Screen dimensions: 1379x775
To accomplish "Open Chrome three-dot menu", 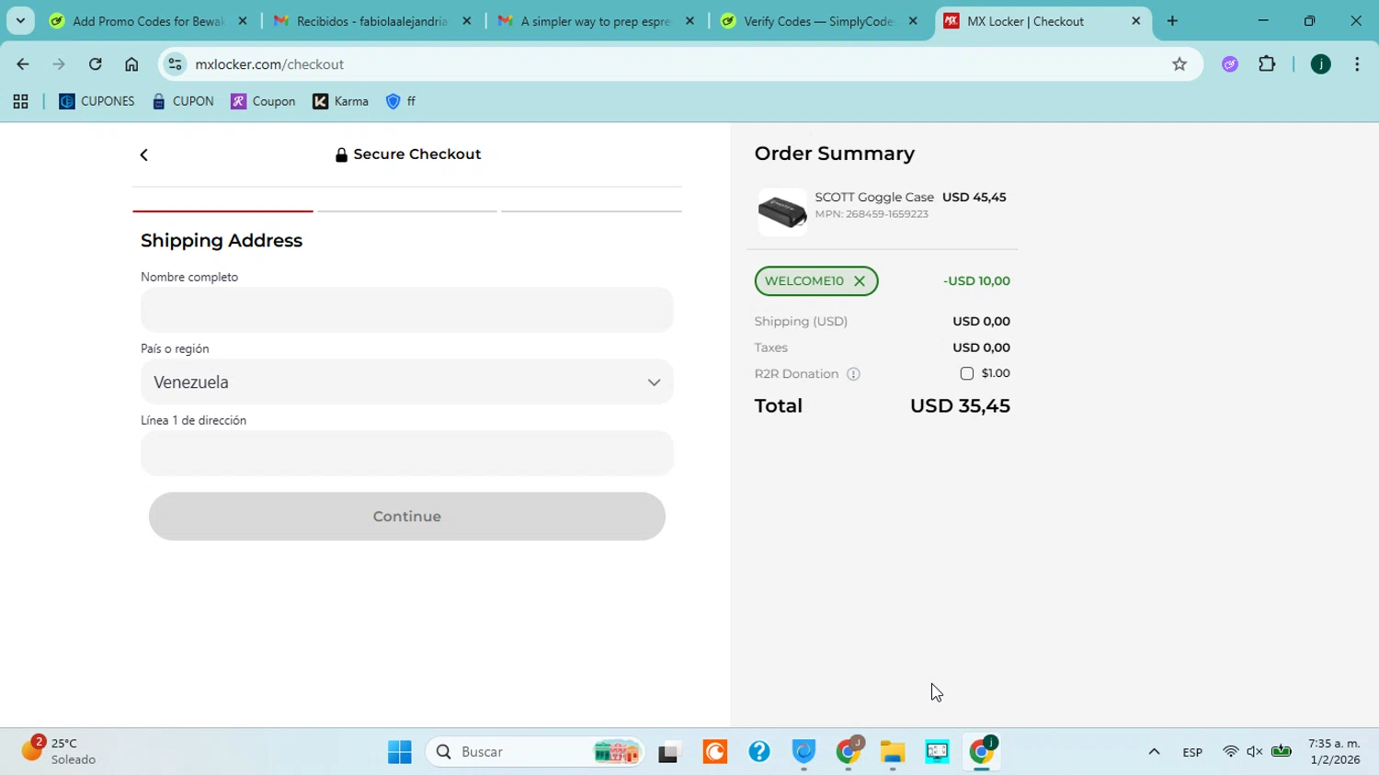I will click(1357, 64).
